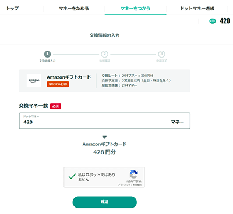Click step 2 circle in progress bar
The image size is (233, 214).
point(104,54)
